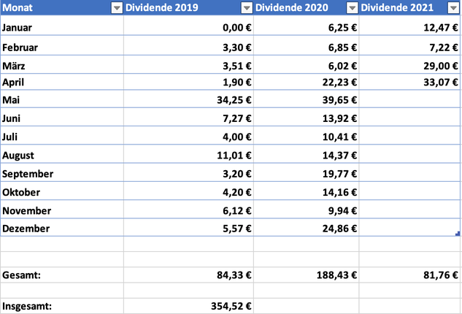Click the 6,12 € cell

coord(188,210)
